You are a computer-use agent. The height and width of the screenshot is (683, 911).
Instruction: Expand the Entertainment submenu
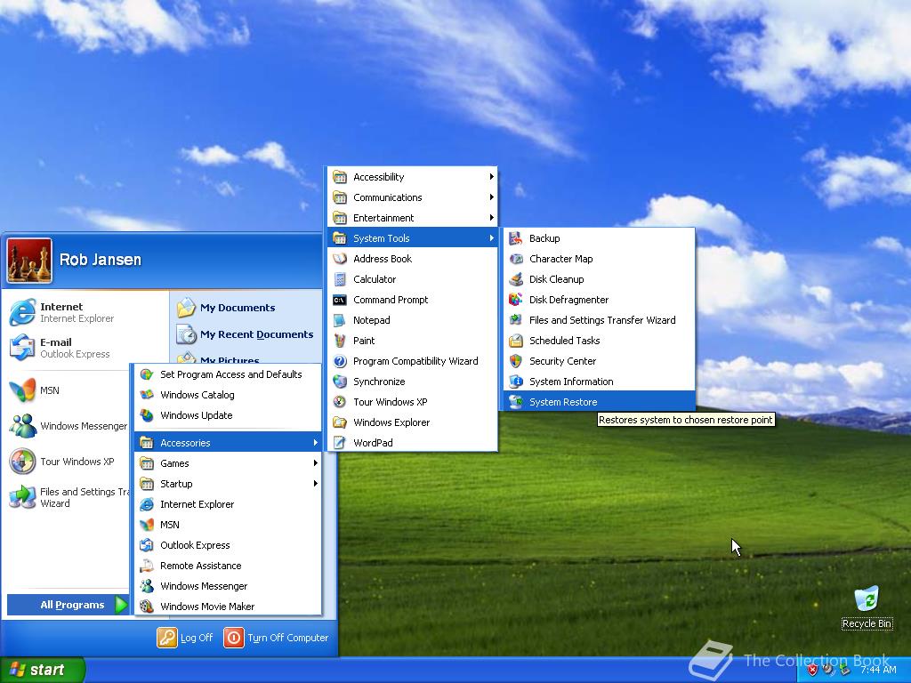click(413, 218)
